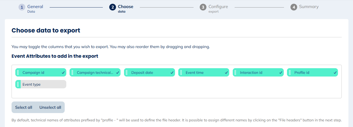
Task: Click the current step 2 Choose data
Action: click(122, 8)
